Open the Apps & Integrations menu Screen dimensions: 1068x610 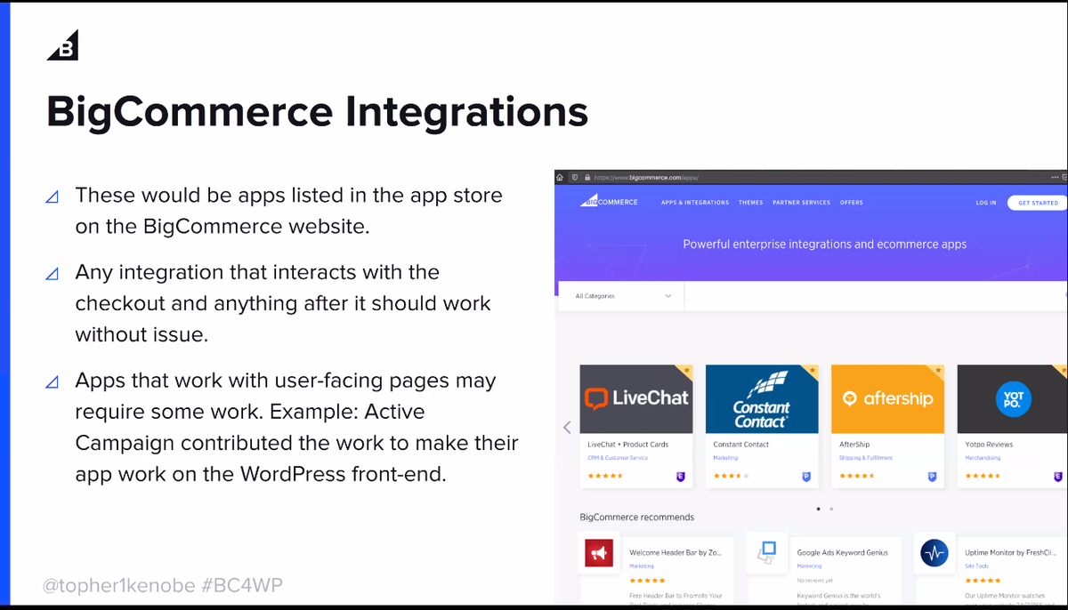695,203
